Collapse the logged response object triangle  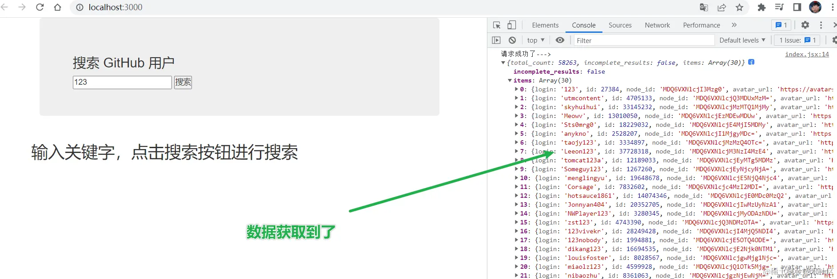pyautogui.click(x=503, y=63)
